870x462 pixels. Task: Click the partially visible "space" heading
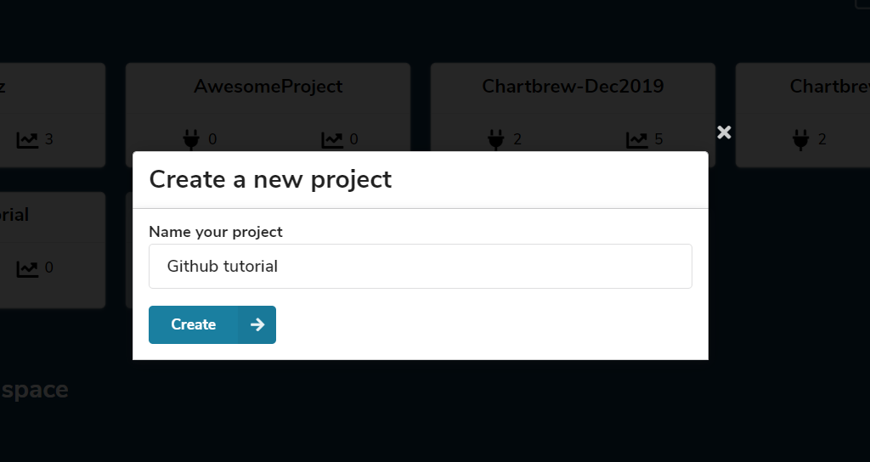click(x=34, y=390)
